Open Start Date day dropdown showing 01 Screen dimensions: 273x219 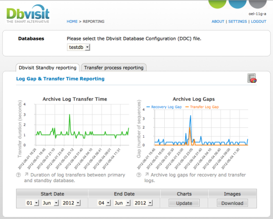coord(32,203)
